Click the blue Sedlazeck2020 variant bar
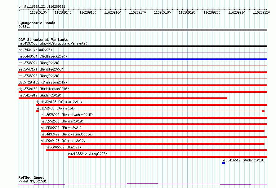Viewport: 276px width, 188px height. (143, 59)
